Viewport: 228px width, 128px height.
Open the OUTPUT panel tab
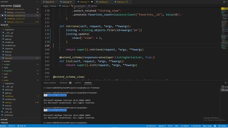78,83
